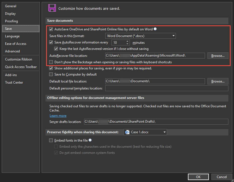Click Word document icon in Case 1.docx dropdown

point(127,132)
